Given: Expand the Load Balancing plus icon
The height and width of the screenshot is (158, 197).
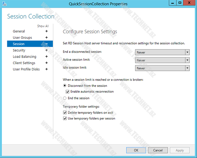Looking at the screenshot, I should tap(47, 57).
